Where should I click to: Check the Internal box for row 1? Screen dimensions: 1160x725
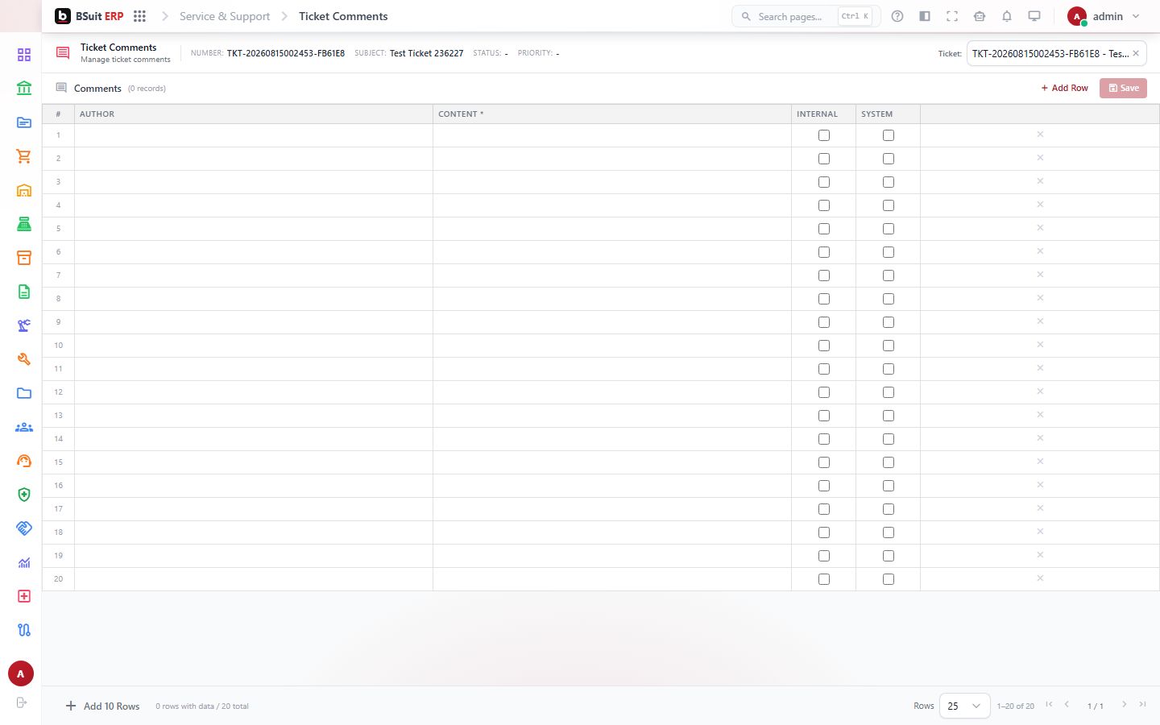(x=823, y=135)
